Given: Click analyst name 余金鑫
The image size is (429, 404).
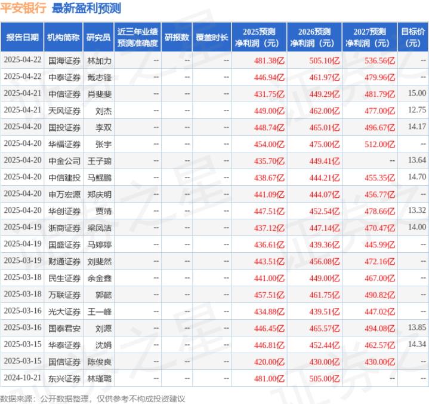Looking at the screenshot, I should [99, 278].
